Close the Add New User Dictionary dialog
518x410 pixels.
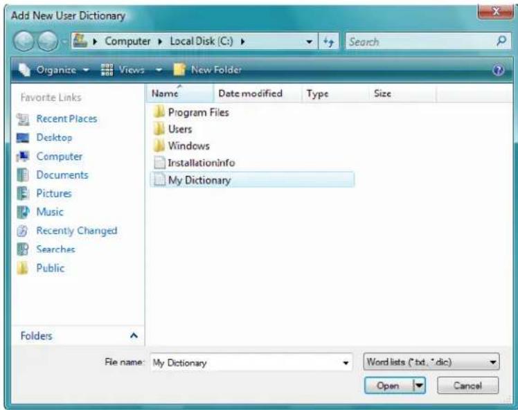(496, 11)
